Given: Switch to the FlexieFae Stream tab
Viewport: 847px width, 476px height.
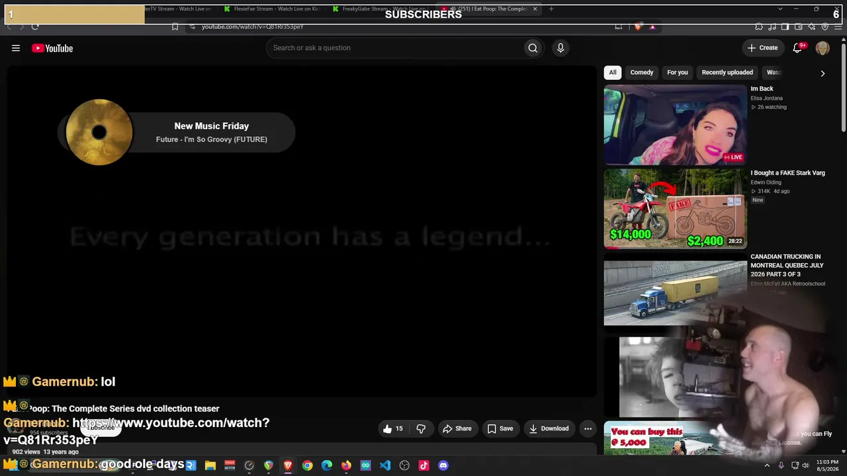Looking at the screenshot, I should tap(273, 9).
